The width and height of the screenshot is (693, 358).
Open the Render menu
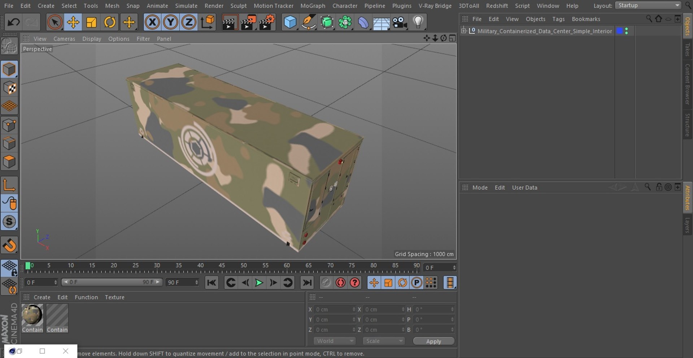[214, 6]
